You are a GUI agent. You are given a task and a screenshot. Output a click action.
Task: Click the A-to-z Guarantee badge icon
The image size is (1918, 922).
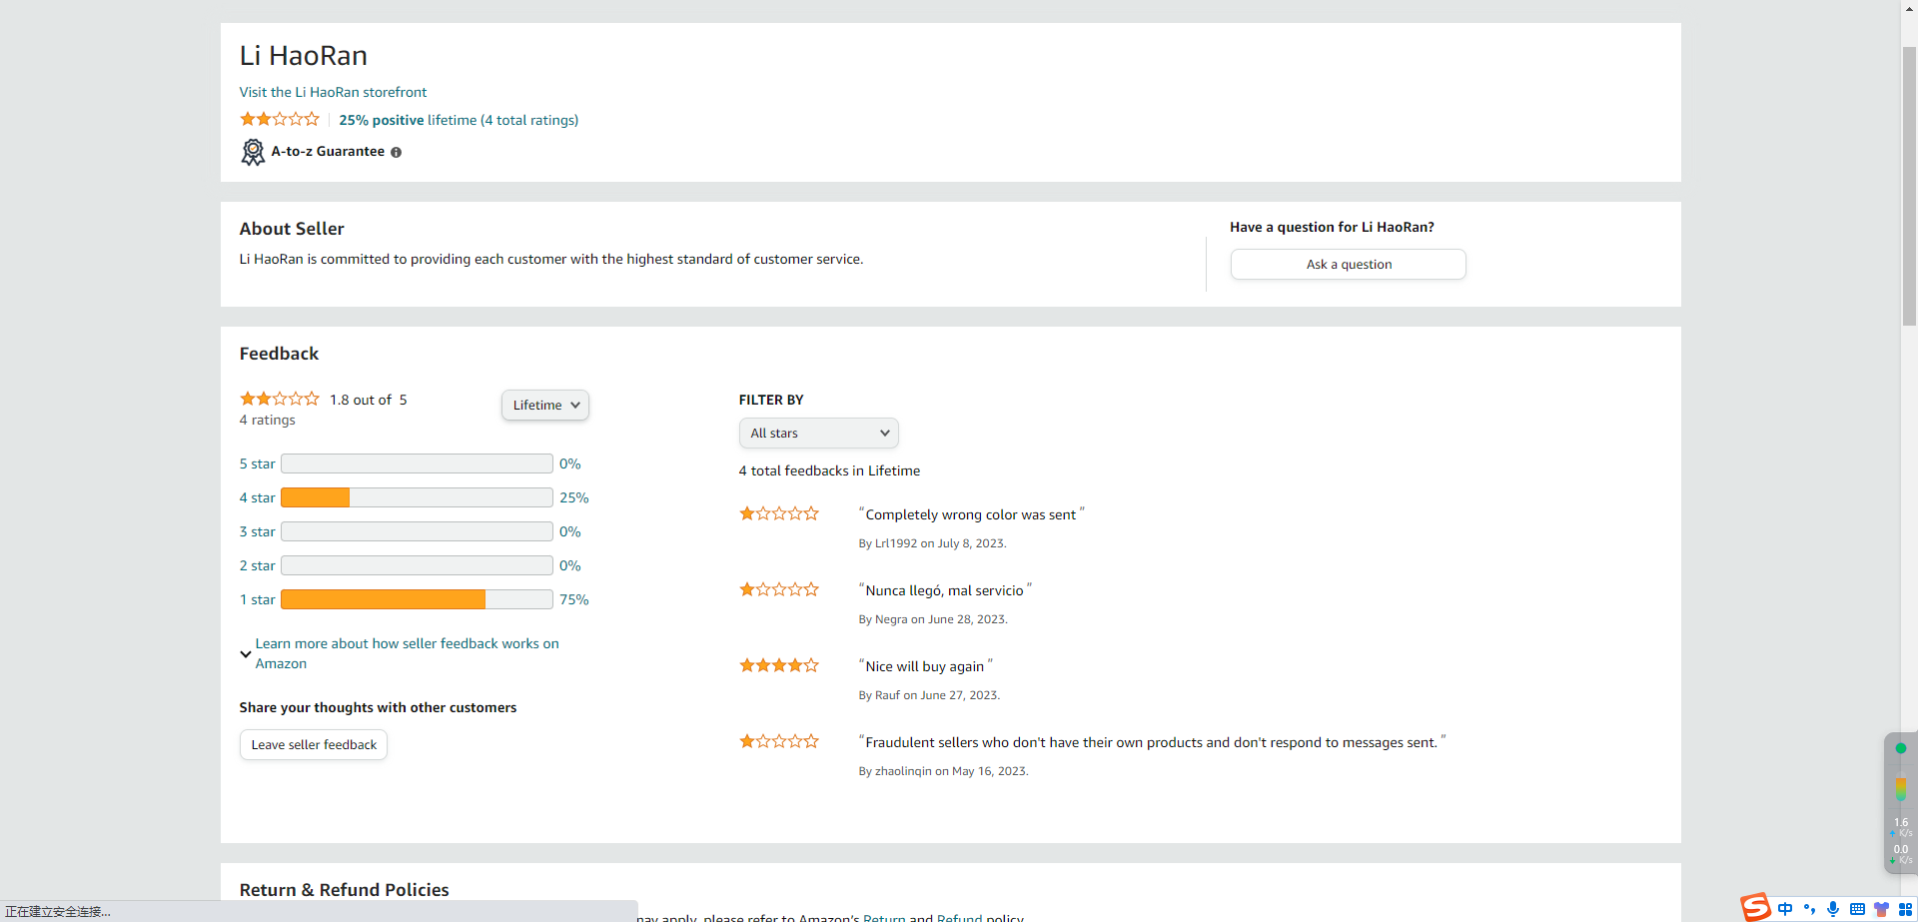click(253, 152)
